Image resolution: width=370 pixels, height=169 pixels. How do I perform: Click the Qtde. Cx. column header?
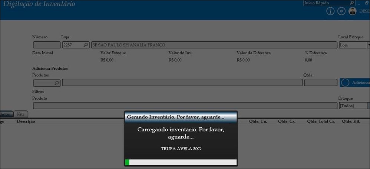[287, 121]
